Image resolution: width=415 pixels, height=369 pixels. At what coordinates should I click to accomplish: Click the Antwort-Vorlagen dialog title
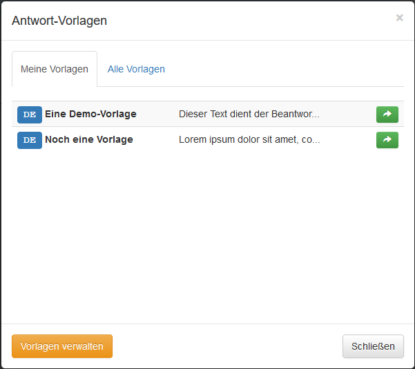[x=59, y=21]
